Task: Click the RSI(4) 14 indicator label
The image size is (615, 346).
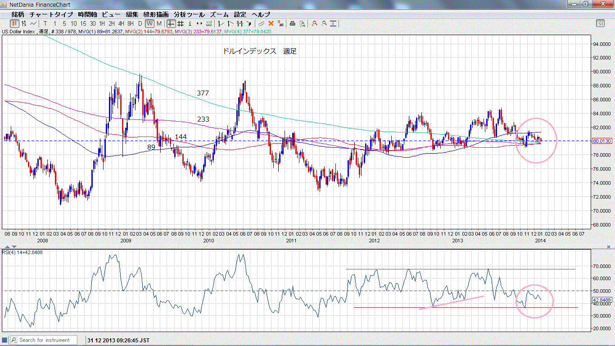Action: tap(22, 252)
